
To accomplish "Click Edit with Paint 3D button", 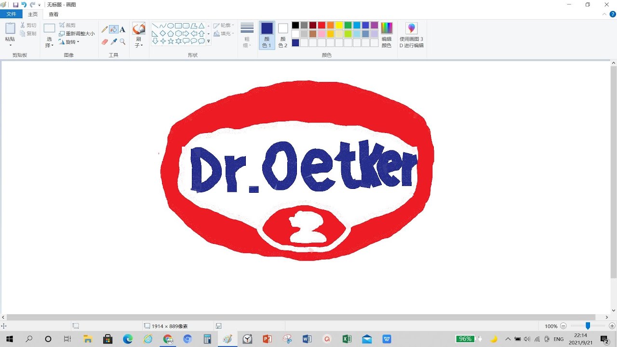I will (x=412, y=35).
